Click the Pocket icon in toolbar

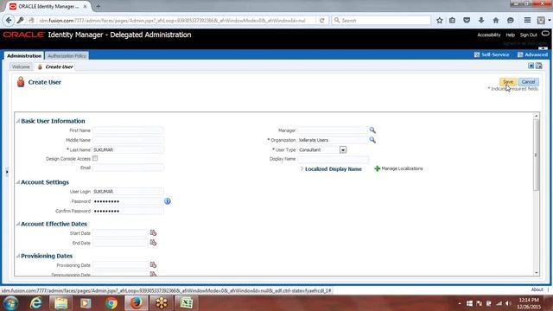(467, 21)
